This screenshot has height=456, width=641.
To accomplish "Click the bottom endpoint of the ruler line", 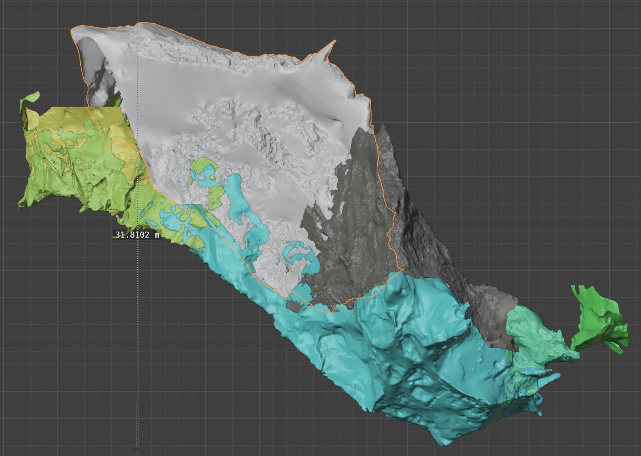I will (137, 448).
